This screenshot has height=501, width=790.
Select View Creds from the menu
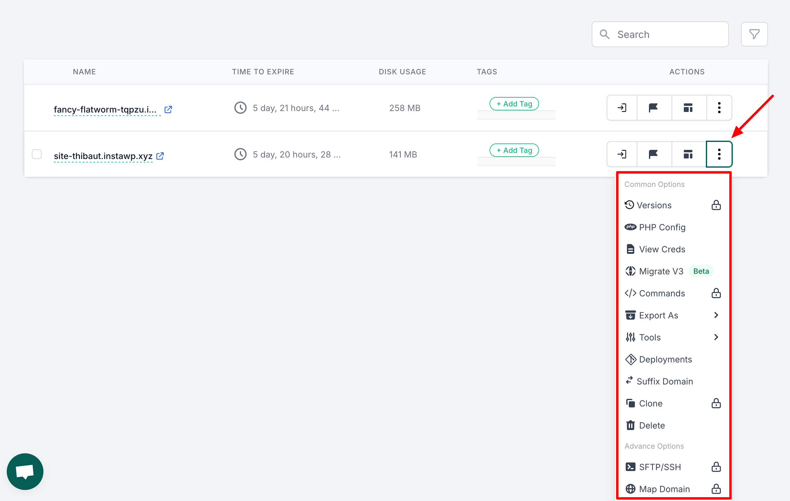pos(662,249)
